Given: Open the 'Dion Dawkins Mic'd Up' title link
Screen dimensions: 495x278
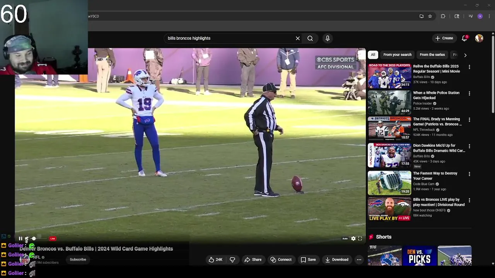Looking at the screenshot, I should [439, 148].
